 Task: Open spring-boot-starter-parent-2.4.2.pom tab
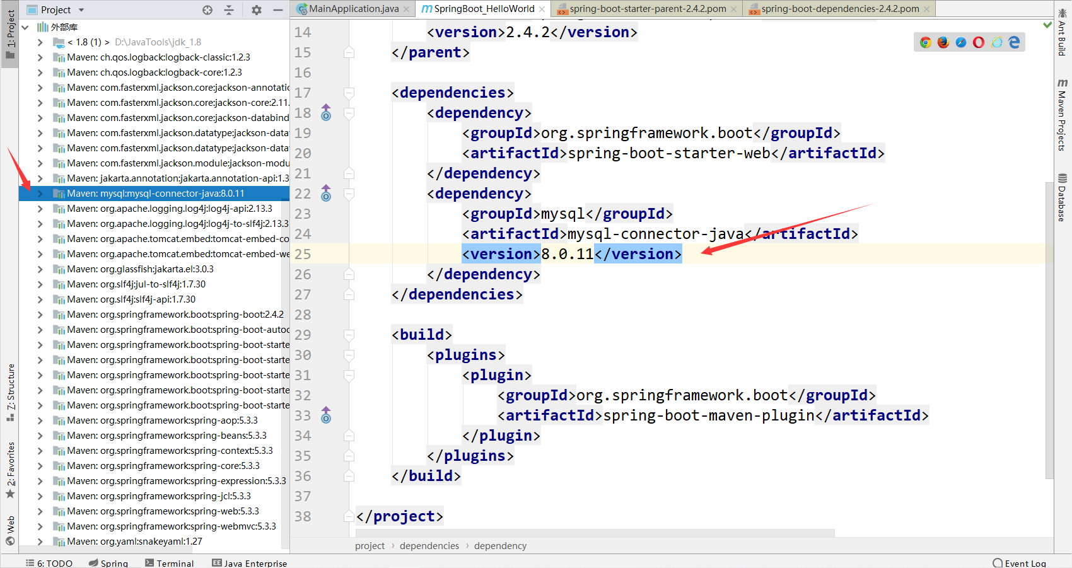tap(647, 9)
